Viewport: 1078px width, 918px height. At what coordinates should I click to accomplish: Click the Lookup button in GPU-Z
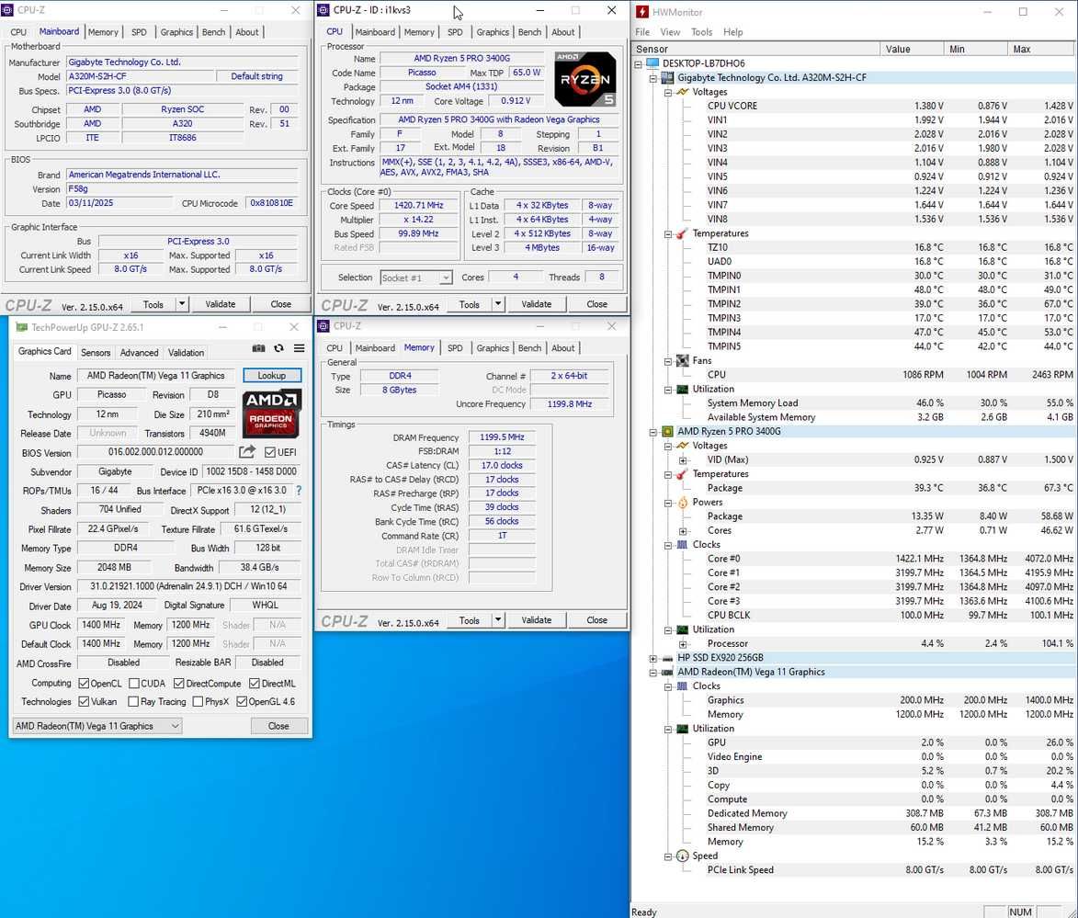[x=271, y=376]
